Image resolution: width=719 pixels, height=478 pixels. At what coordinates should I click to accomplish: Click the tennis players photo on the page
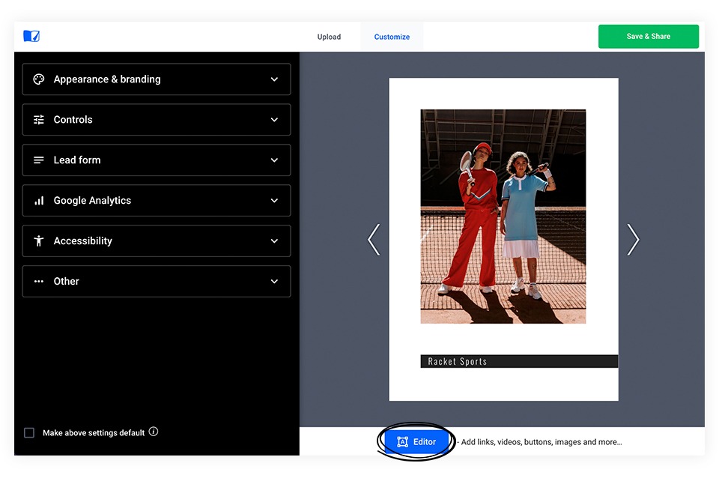[x=503, y=217]
